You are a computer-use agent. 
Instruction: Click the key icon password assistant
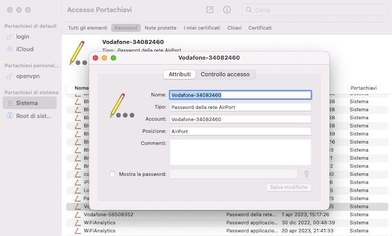click(307, 174)
